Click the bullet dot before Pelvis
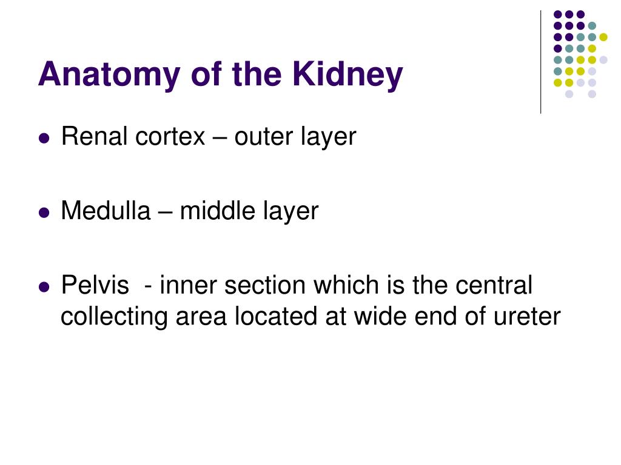The width and height of the screenshot is (621, 465). 44,286
